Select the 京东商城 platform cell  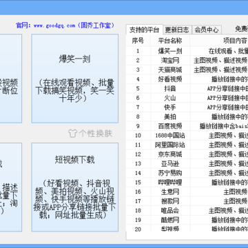(170, 154)
